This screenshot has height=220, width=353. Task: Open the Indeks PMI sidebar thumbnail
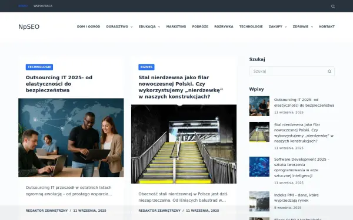tap(259, 201)
